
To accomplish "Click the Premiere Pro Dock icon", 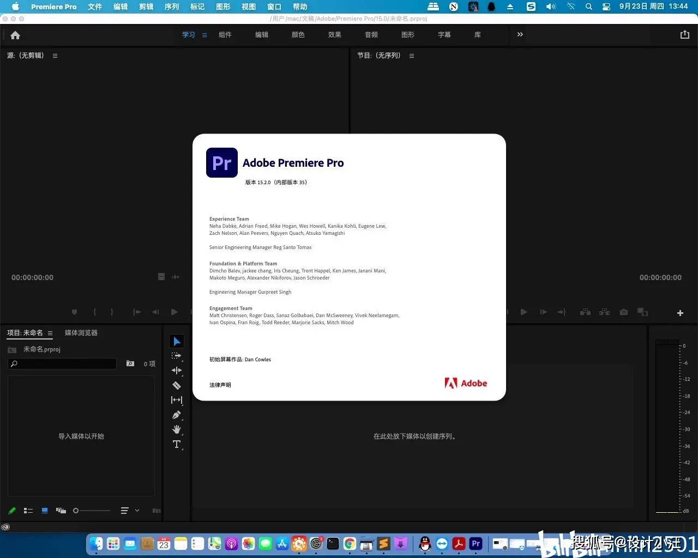I will [476, 543].
